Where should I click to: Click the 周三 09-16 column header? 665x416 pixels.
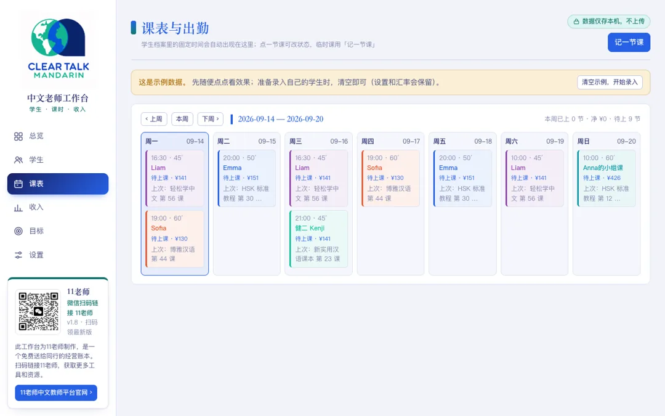point(318,141)
